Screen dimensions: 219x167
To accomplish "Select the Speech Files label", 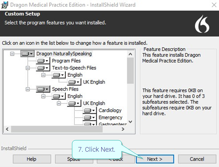I will (x=65, y=89).
